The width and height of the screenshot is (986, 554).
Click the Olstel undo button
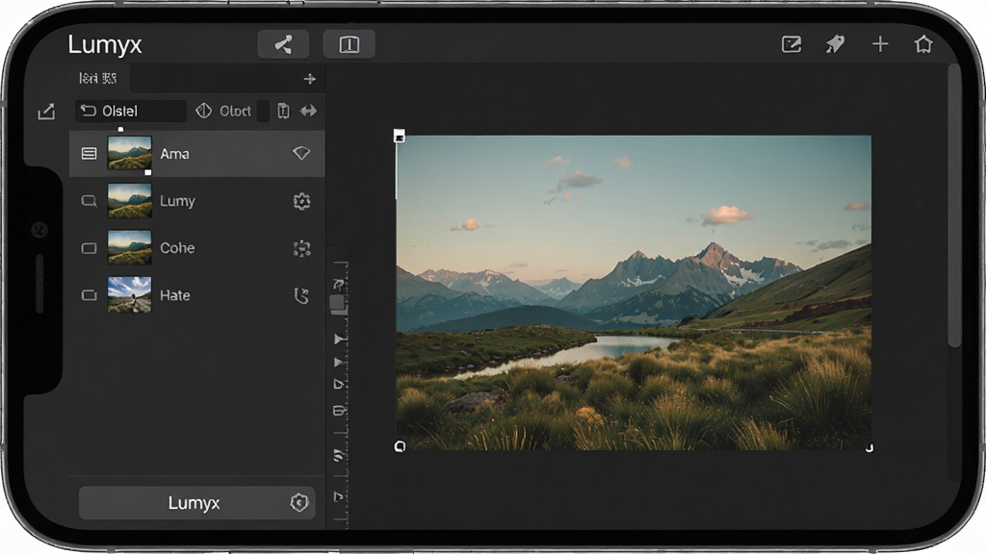pyautogui.click(x=131, y=112)
